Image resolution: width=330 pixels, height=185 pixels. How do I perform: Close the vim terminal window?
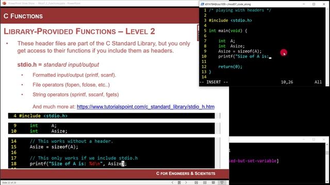[x=324, y=4]
